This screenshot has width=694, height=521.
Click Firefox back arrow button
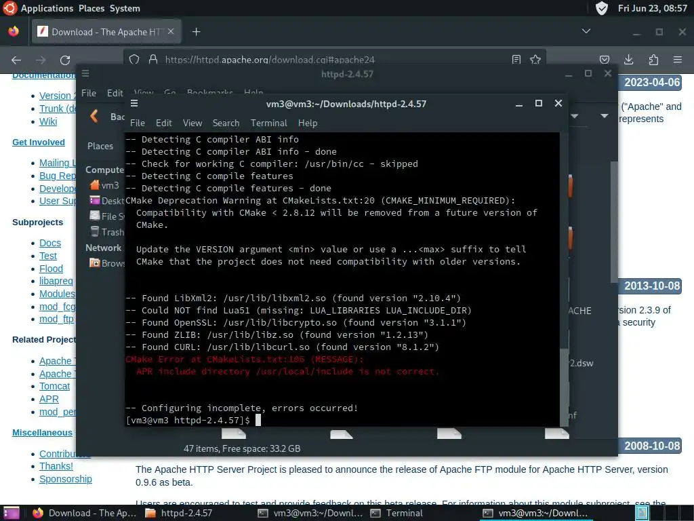pos(16,60)
